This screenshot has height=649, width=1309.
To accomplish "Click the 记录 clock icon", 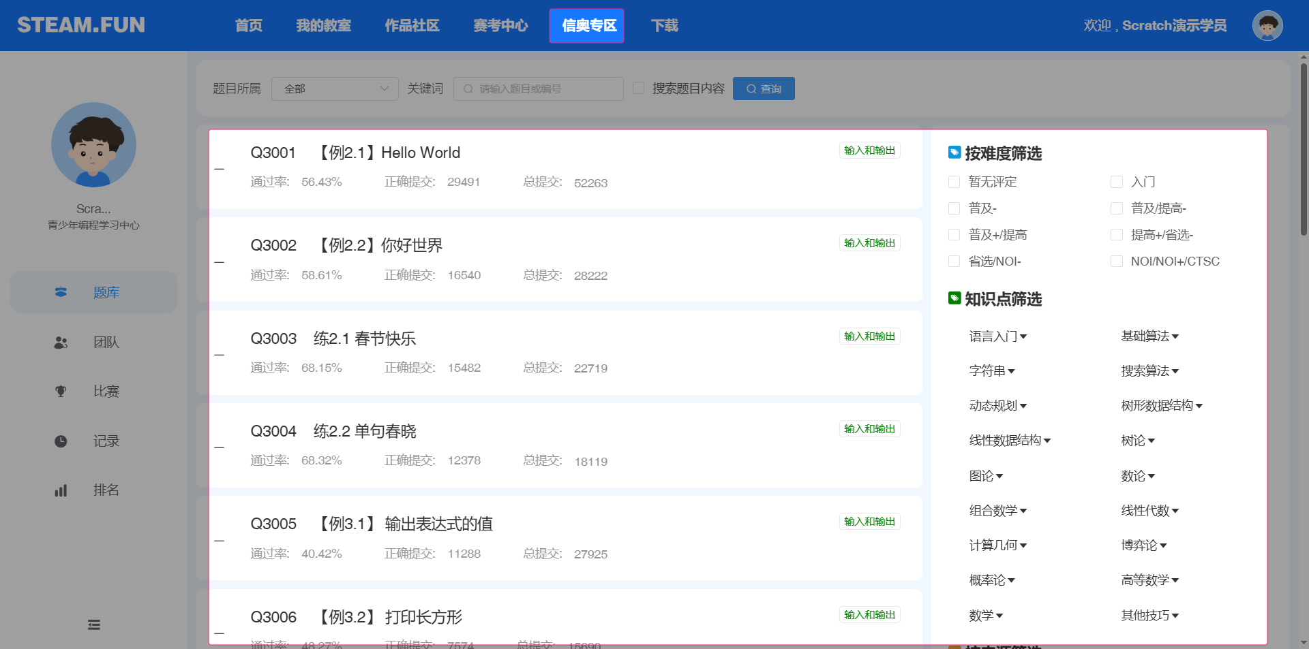I will pyautogui.click(x=61, y=441).
